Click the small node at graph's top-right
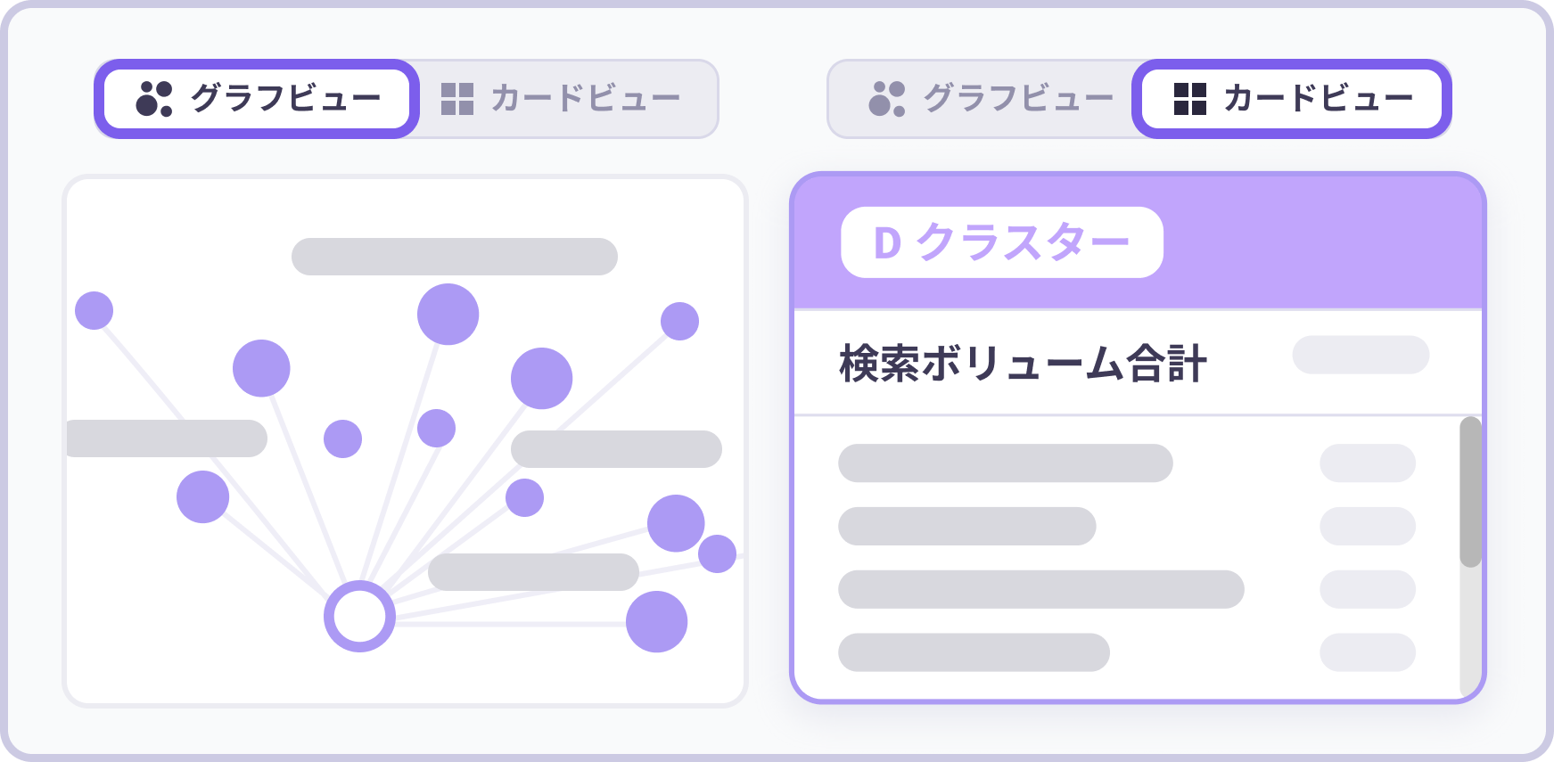 679,321
